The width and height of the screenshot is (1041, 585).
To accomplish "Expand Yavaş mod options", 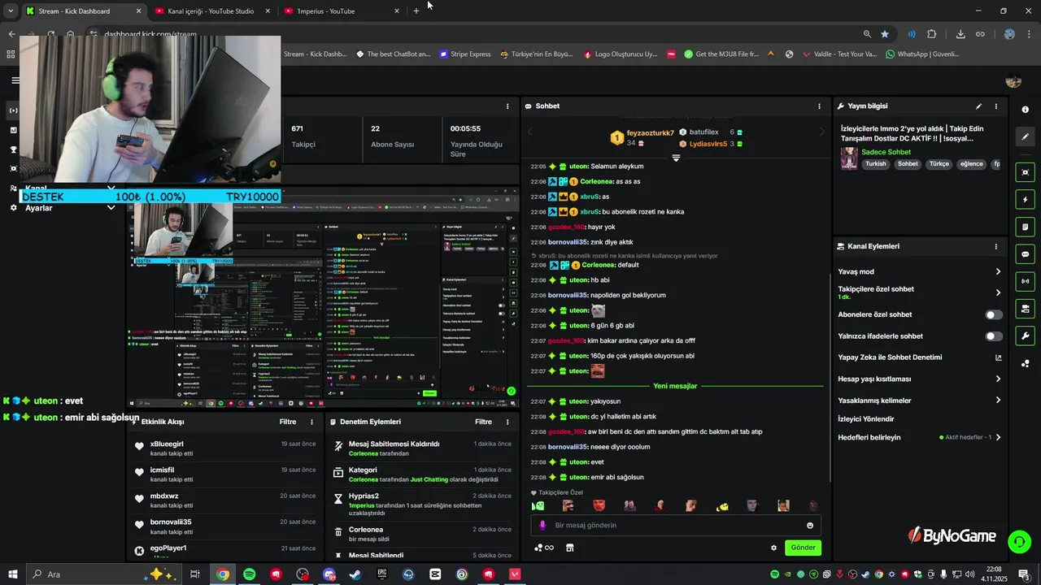I will [x=998, y=271].
